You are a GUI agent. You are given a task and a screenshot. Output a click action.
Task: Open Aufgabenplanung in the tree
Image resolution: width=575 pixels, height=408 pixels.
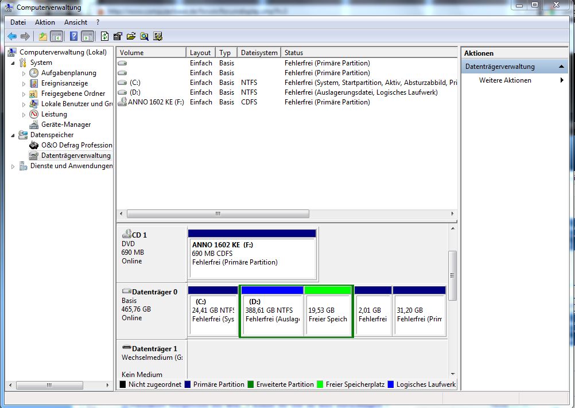(68, 72)
